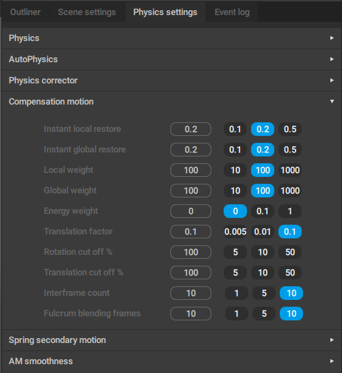Click the Translation cut off % value field
The width and height of the screenshot is (342, 373).
click(191, 273)
